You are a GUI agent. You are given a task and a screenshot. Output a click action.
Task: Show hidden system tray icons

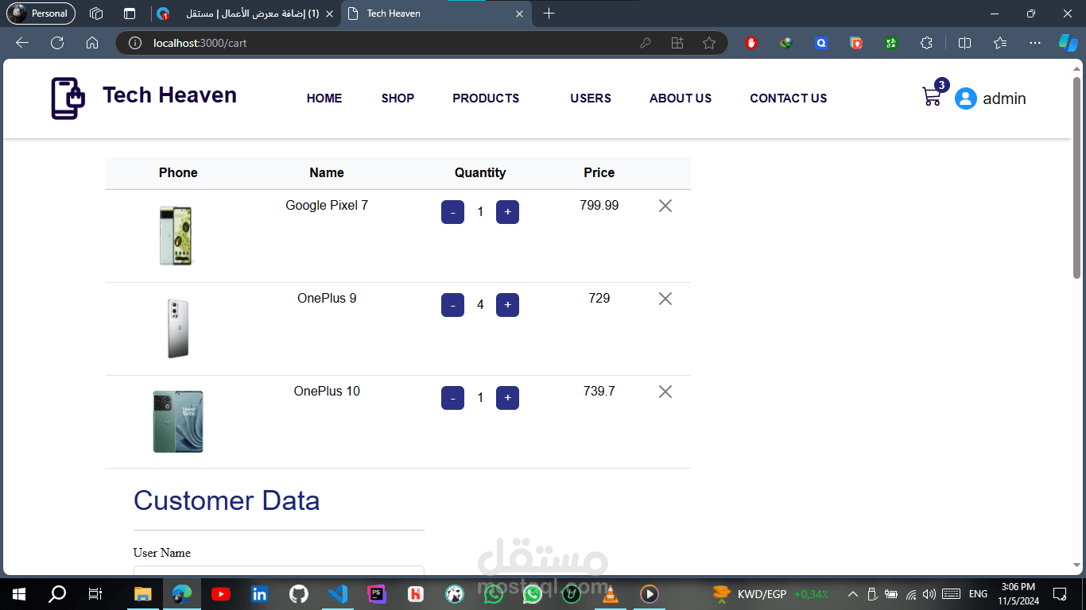click(x=852, y=593)
